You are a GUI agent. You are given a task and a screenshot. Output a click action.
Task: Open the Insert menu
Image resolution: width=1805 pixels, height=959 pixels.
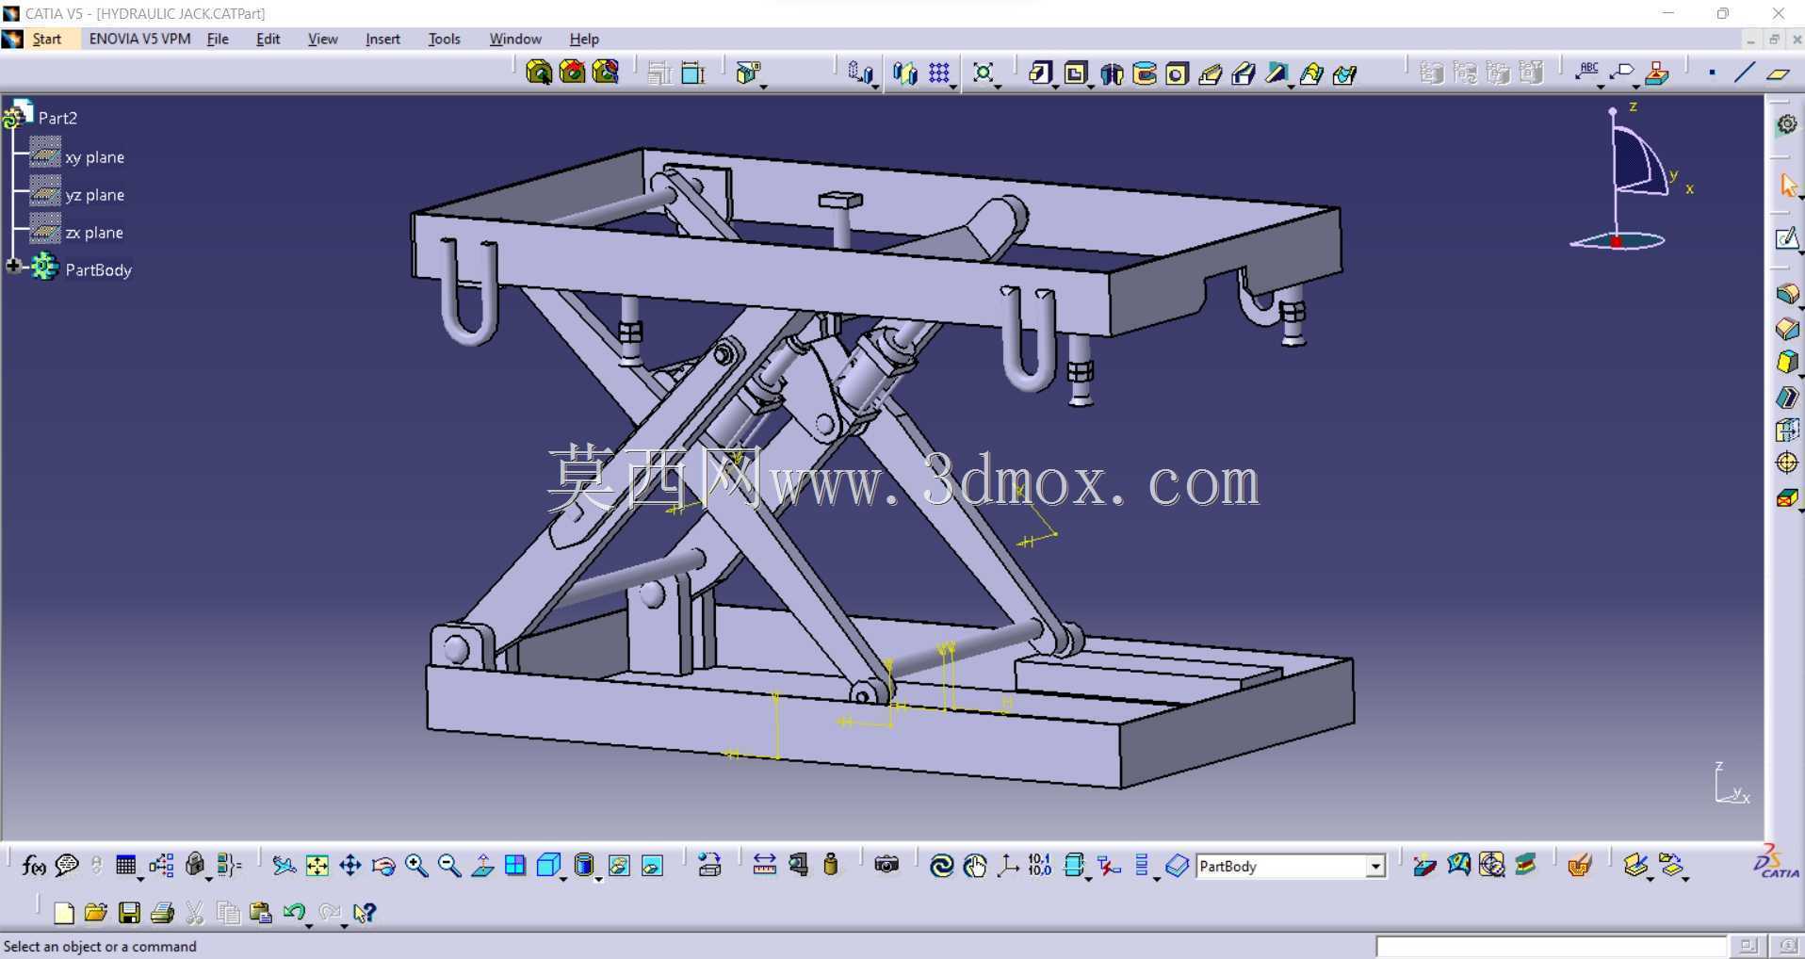382,39
